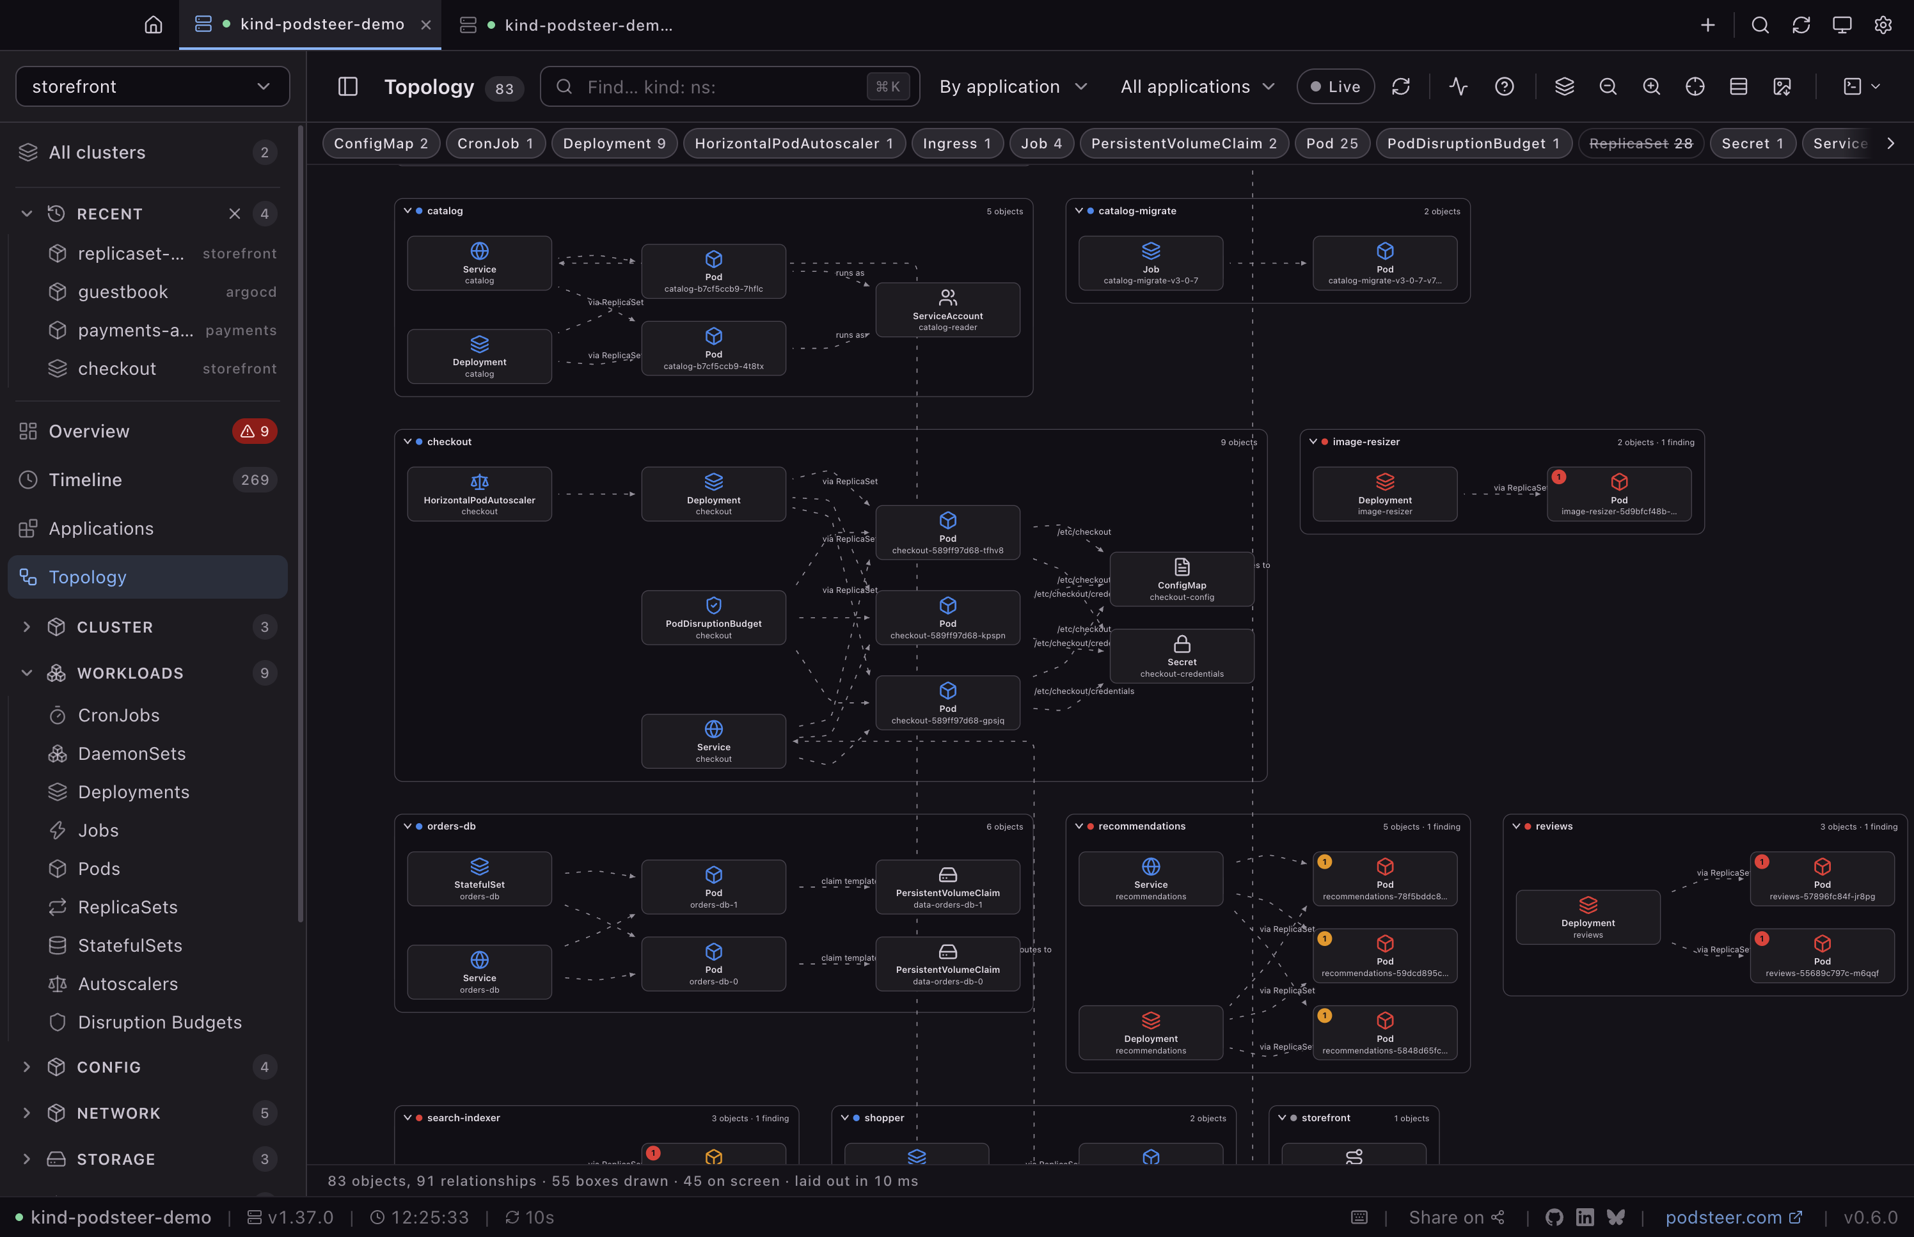Open Overview in the sidebar
Viewport: 1914px width, 1237px height.
point(148,431)
